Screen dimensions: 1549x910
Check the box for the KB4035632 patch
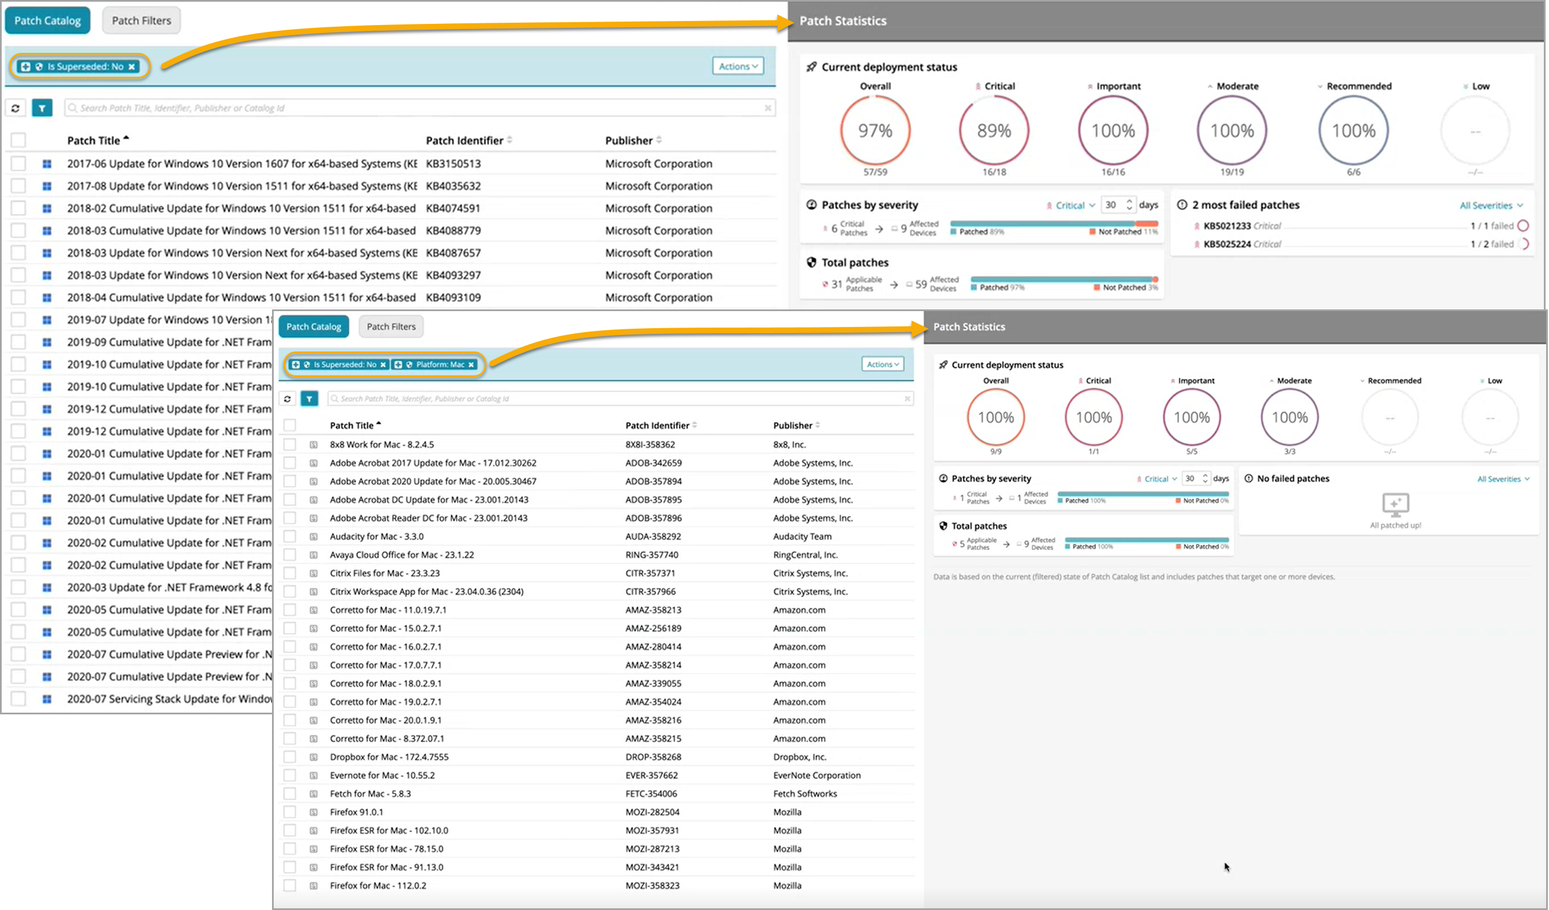pyautogui.click(x=18, y=186)
